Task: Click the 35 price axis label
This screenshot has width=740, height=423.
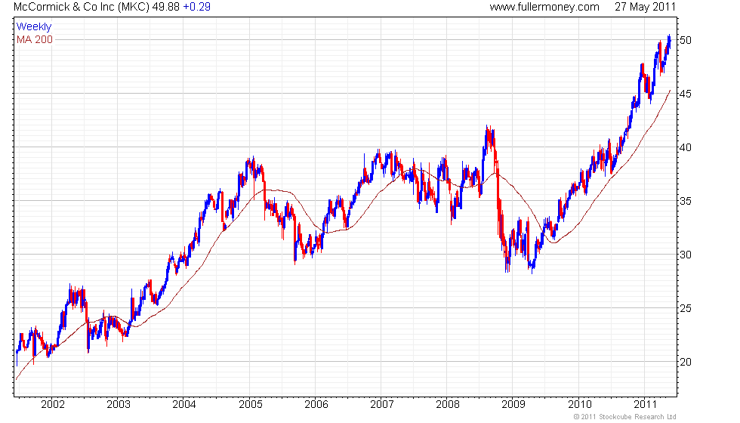Action: click(x=686, y=201)
